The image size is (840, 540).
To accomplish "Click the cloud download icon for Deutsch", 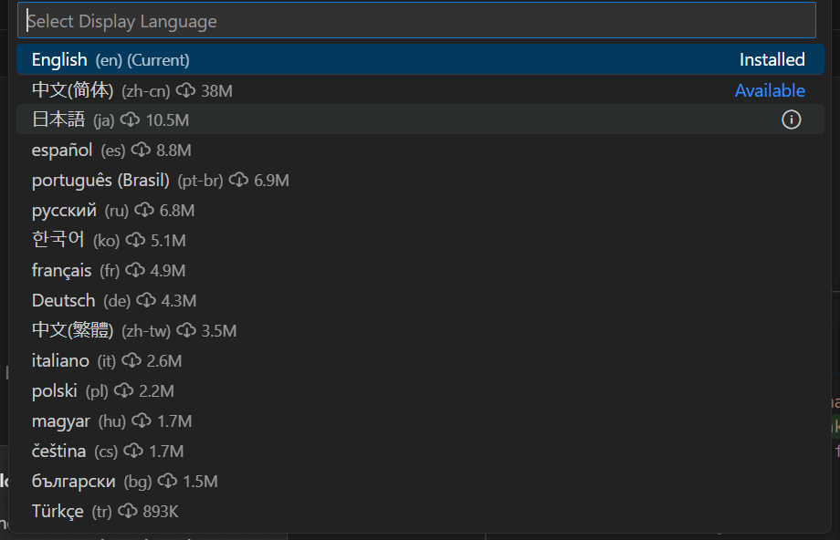I will [146, 300].
